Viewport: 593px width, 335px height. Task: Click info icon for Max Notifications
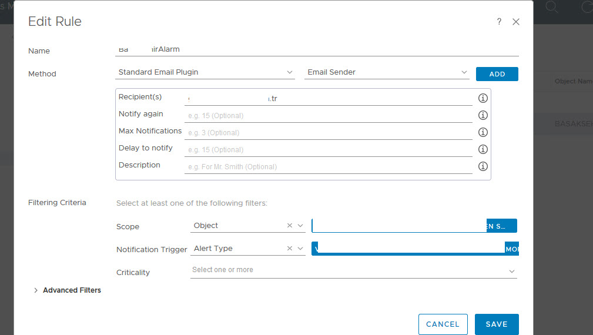[483, 132]
